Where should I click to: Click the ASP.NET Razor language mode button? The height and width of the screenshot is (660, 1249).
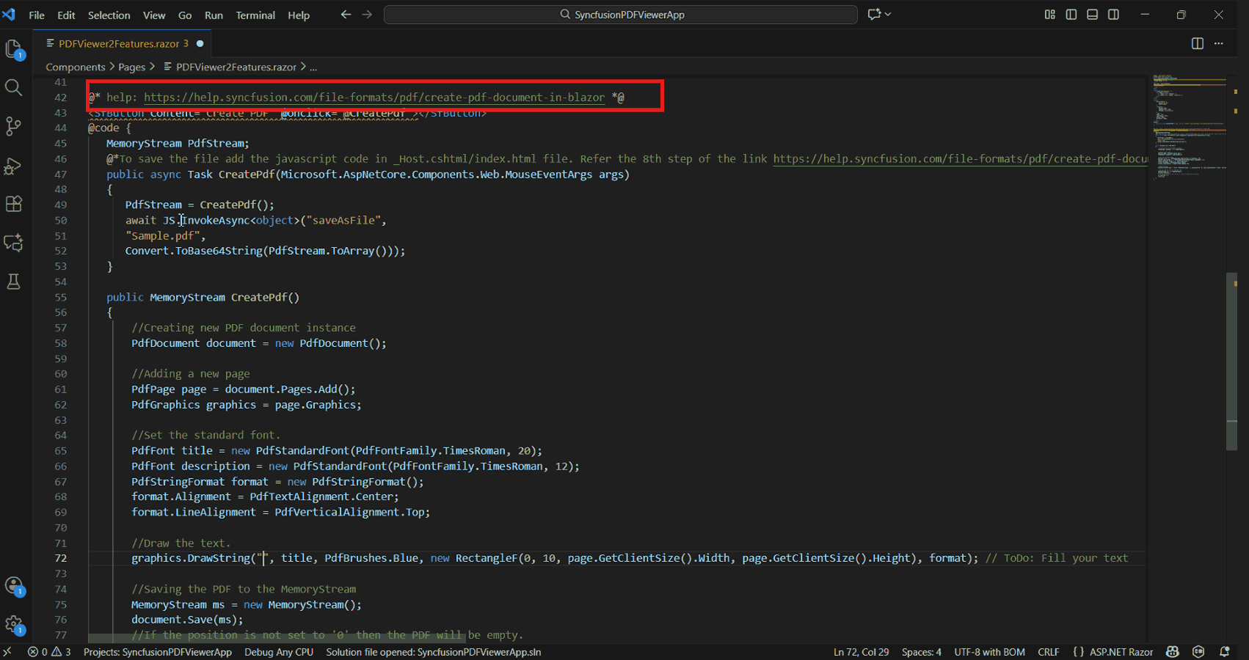pyautogui.click(x=1113, y=652)
